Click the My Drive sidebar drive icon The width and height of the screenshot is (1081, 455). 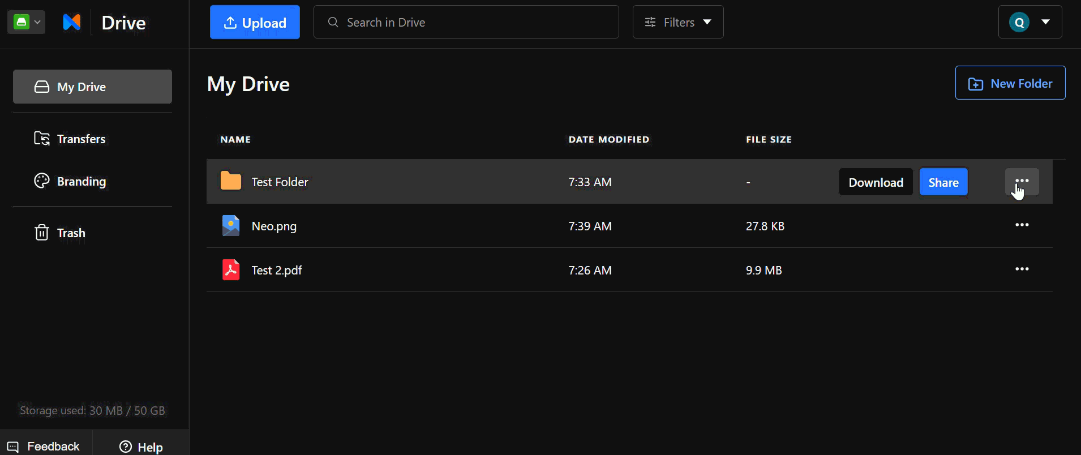[42, 87]
